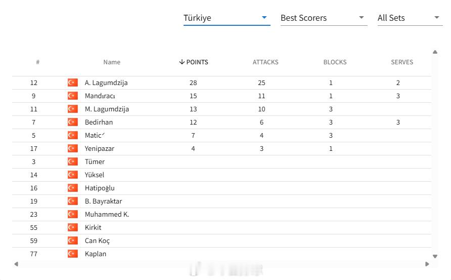Image resolution: width=451 pixels, height=280 pixels.
Task: Sort table by the BLOCKS column
Action: pyautogui.click(x=335, y=62)
